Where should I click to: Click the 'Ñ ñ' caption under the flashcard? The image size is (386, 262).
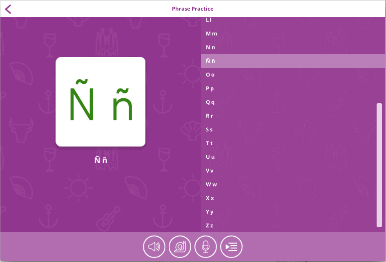click(100, 160)
